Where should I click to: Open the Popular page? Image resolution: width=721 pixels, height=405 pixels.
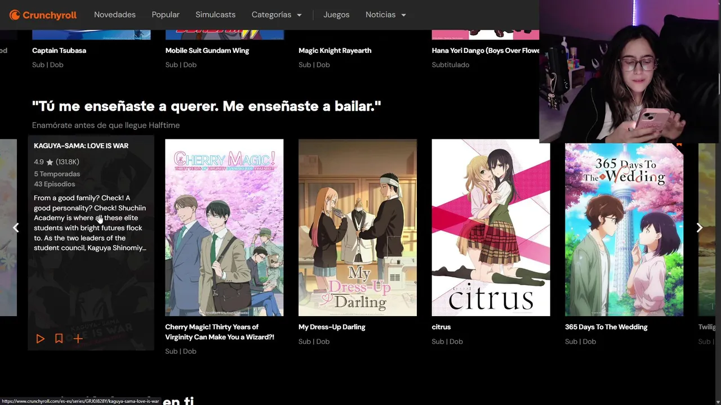coord(166,15)
